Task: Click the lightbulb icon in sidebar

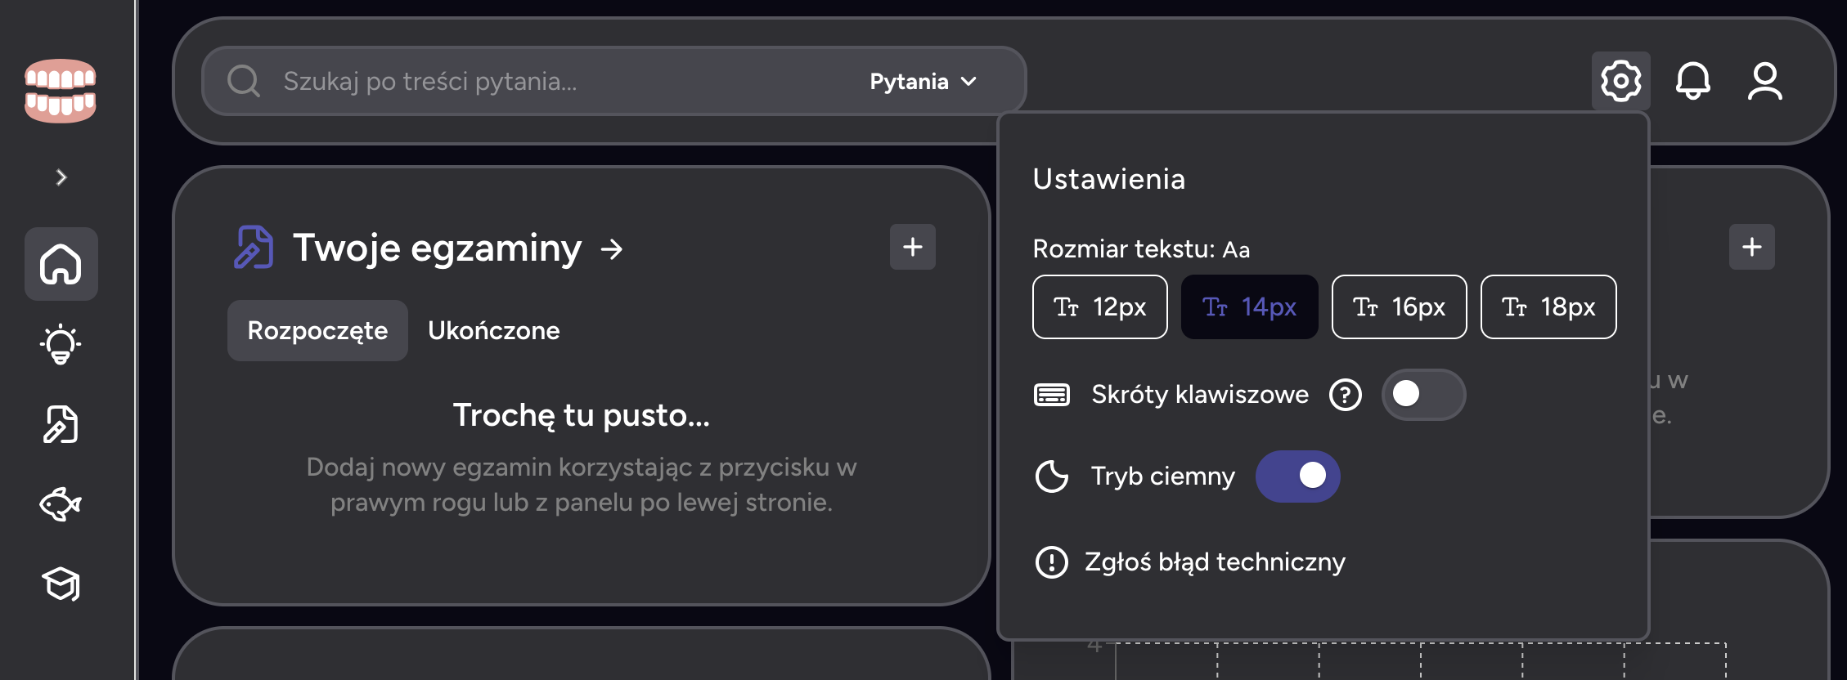Action: pyautogui.click(x=61, y=345)
